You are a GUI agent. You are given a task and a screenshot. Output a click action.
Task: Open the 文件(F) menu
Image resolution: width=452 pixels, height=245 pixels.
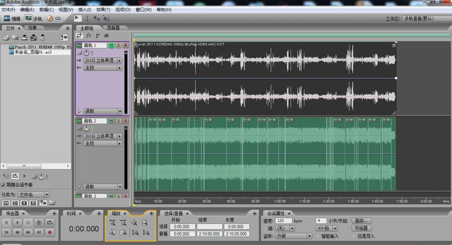coord(8,9)
